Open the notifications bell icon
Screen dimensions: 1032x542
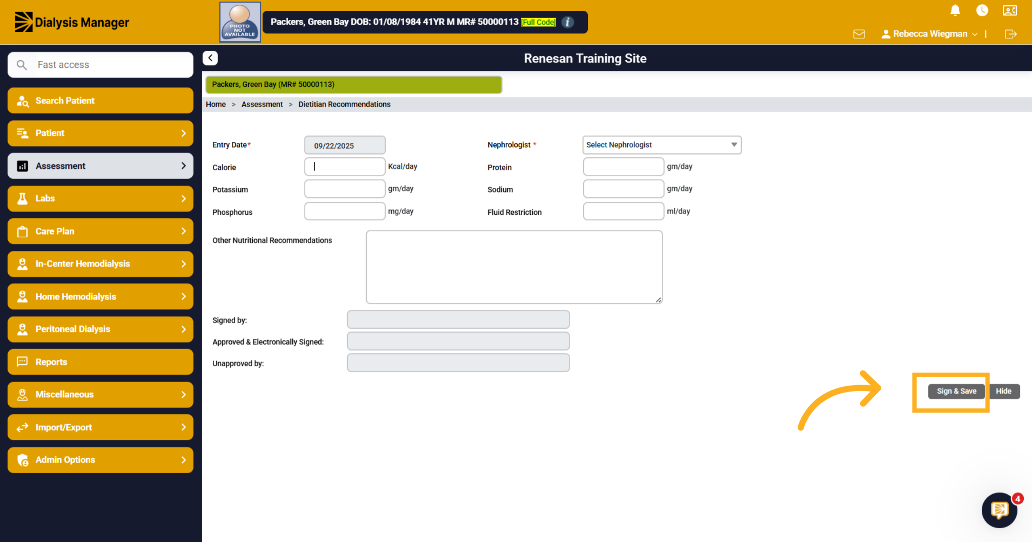click(x=955, y=10)
